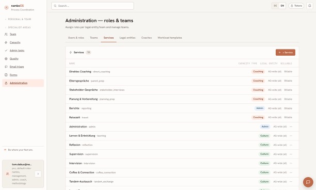This screenshot has height=190, width=316.
Task: Click the Admin badge in Berichte row
Action: click(x=260, y=108)
